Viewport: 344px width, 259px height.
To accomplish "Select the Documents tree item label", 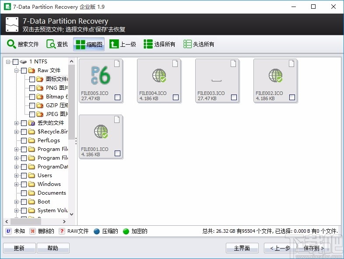I will [52, 193].
